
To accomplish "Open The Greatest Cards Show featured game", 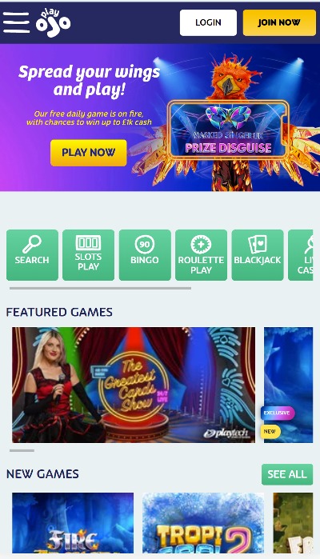I will (x=134, y=385).
